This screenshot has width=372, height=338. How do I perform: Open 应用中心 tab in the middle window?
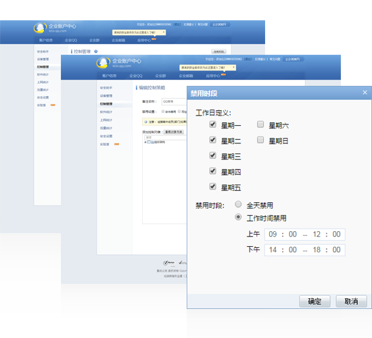coord(213,76)
